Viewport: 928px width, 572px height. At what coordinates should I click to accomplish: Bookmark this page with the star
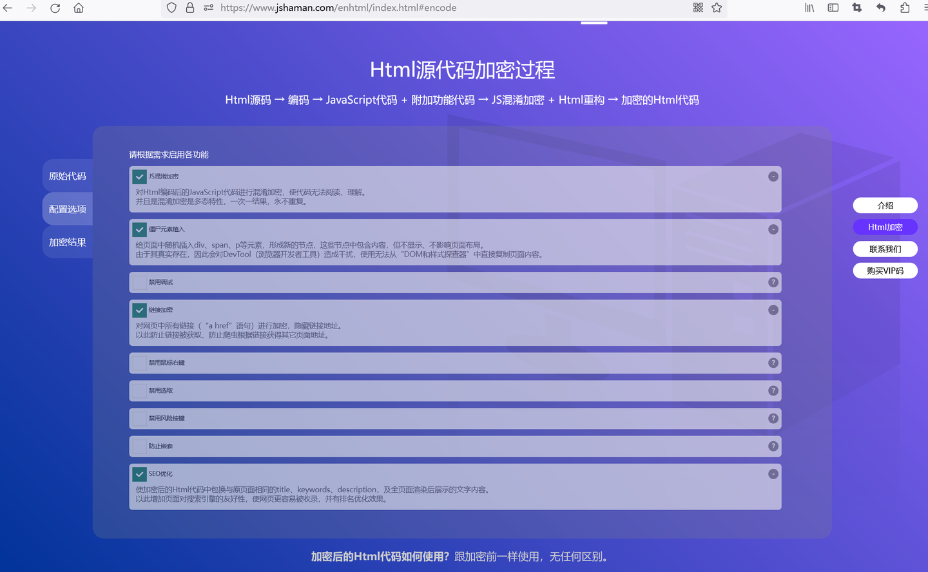tap(717, 8)
